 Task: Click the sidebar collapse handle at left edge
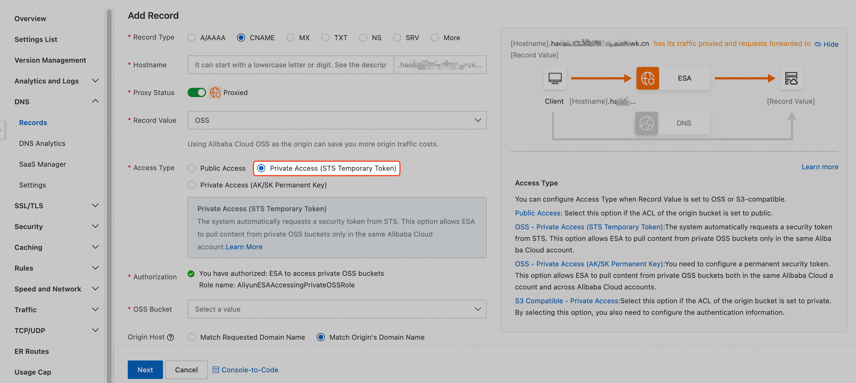(2, 130)
